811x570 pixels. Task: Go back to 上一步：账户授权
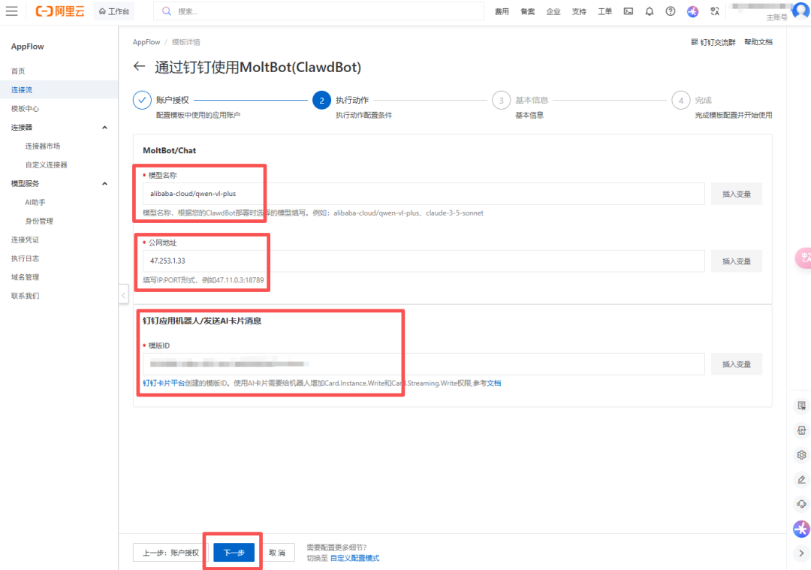[x=170, y=553]
